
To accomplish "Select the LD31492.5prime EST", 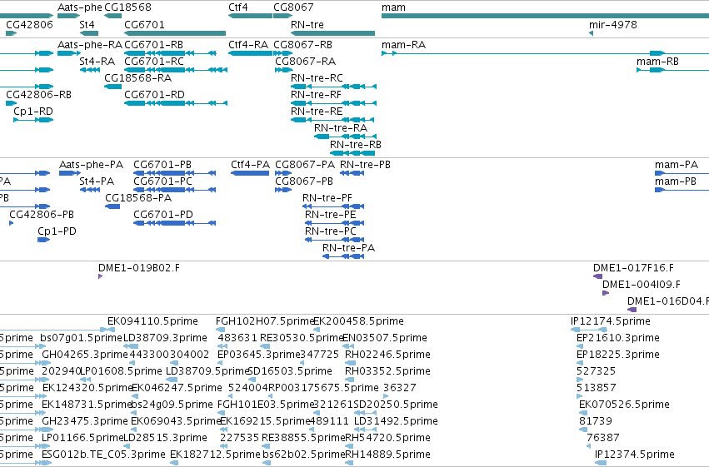I will 365,430.
